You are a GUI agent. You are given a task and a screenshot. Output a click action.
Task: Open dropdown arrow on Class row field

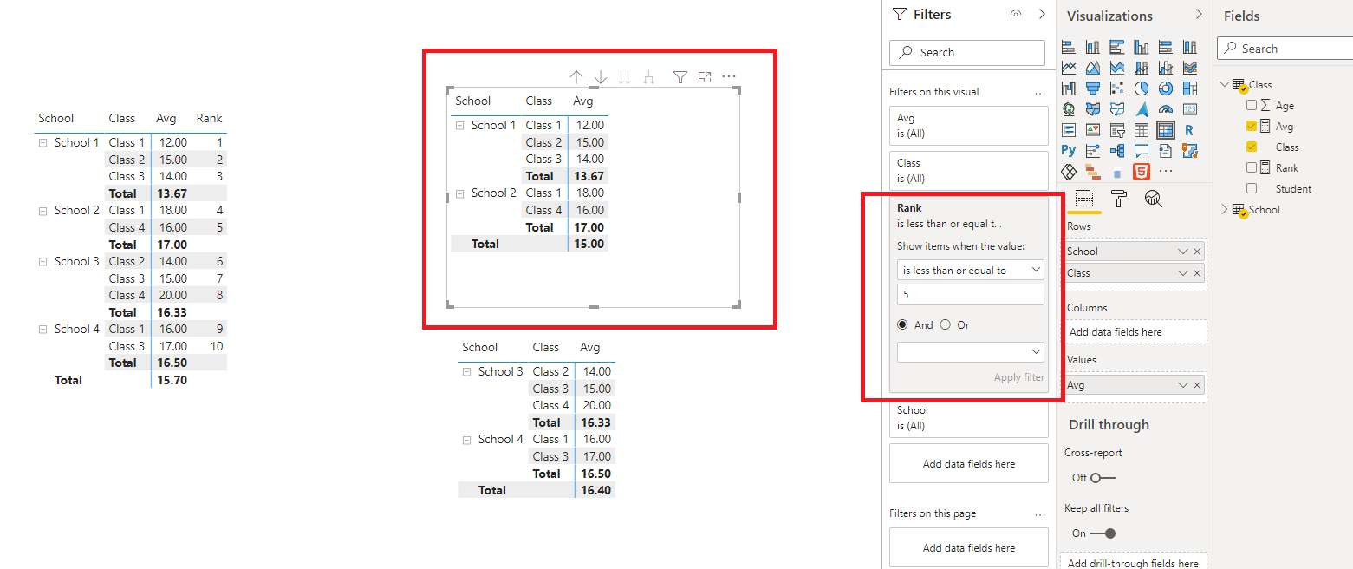[x=1183, y=273]
